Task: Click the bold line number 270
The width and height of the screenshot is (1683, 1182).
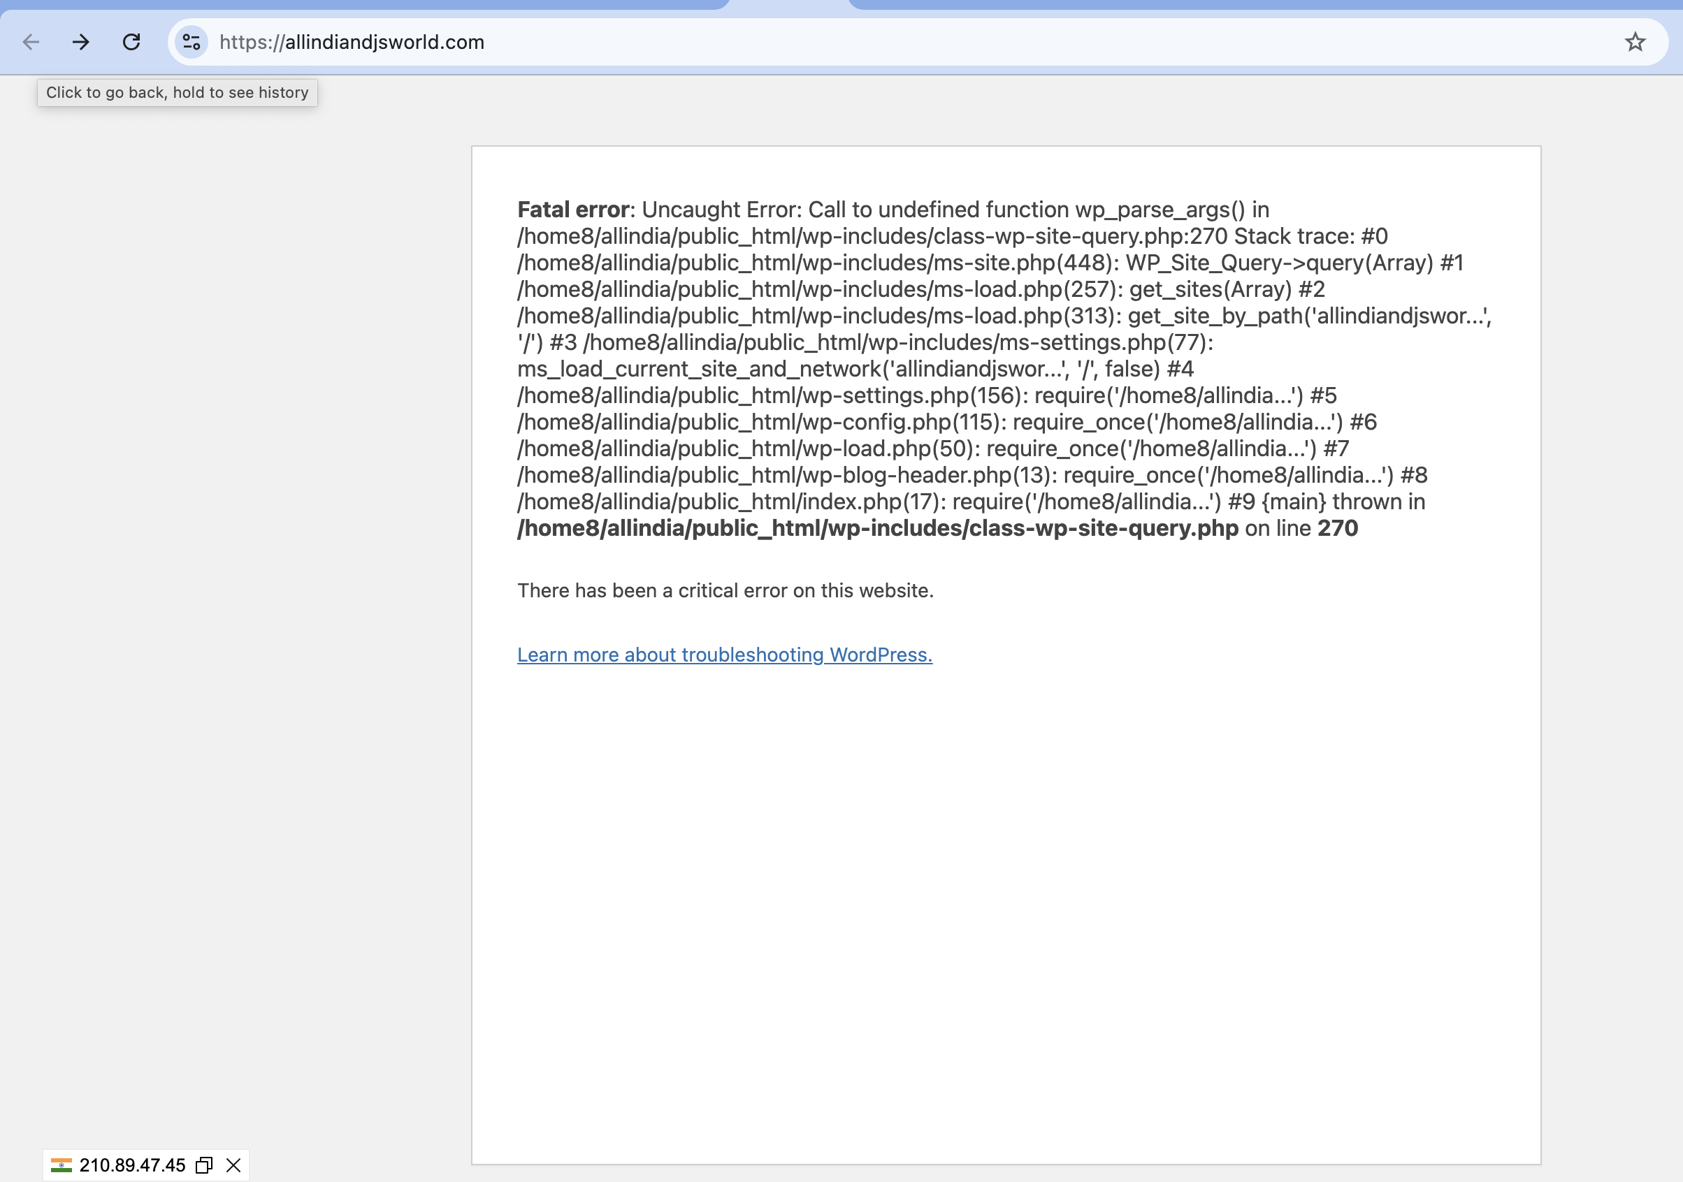Action: pos(1337,528)
